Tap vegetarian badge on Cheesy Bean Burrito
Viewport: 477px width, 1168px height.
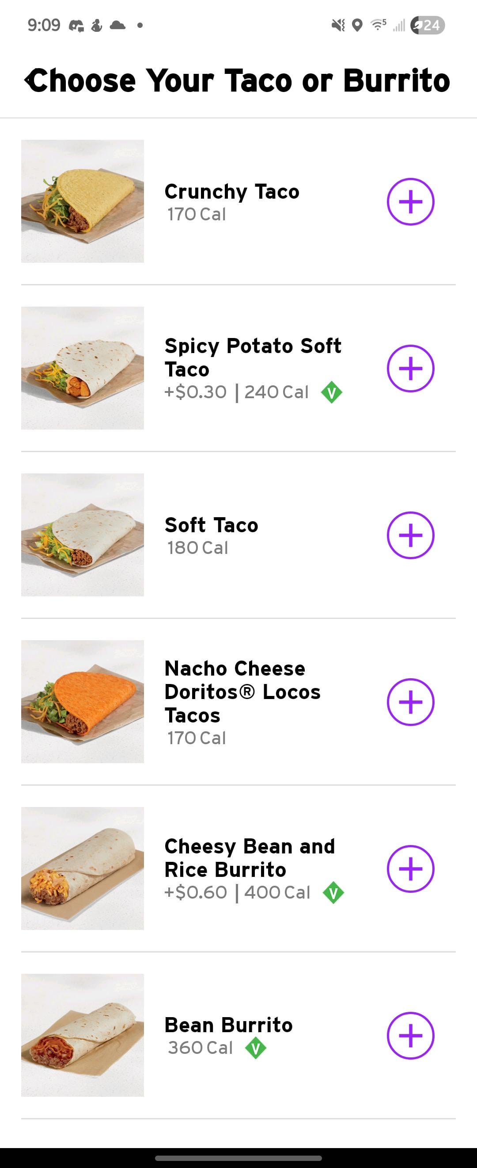pyautogui.click(x=333, y=893)
